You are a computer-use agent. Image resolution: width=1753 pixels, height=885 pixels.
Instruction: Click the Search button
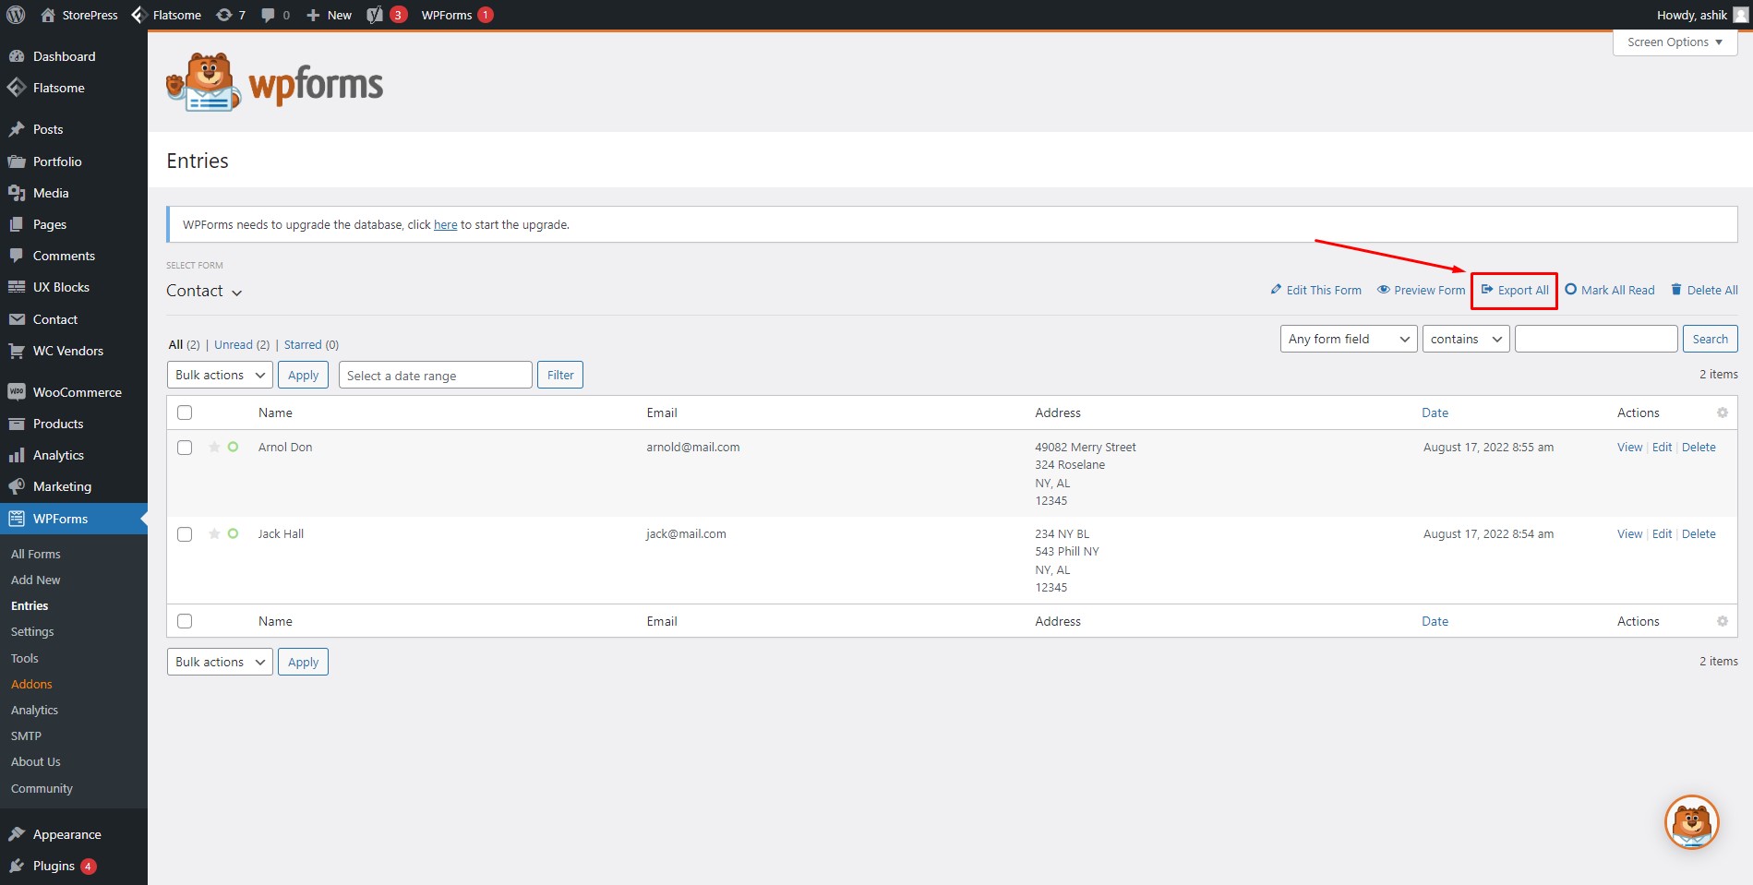tap(1710, 339)
